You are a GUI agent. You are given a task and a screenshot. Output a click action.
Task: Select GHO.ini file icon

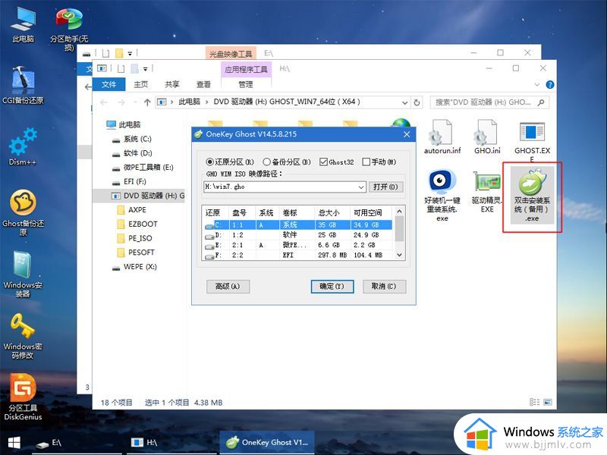pos(487,137)
